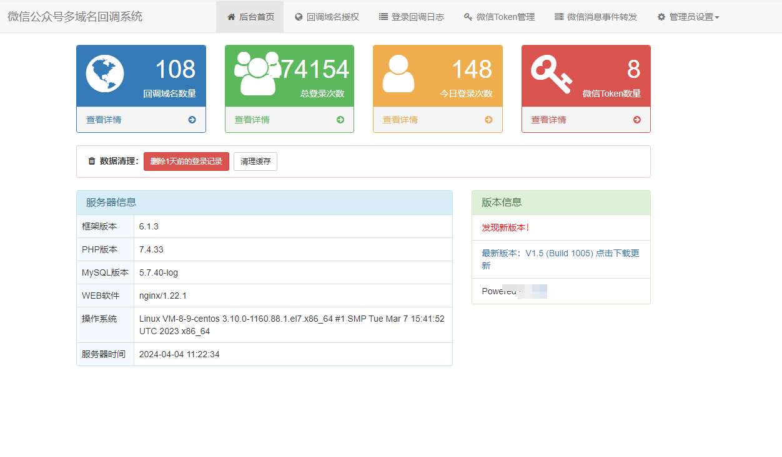Click the globe icon beside 回调域名授权

pyautogui.click(x=299, y=17)
